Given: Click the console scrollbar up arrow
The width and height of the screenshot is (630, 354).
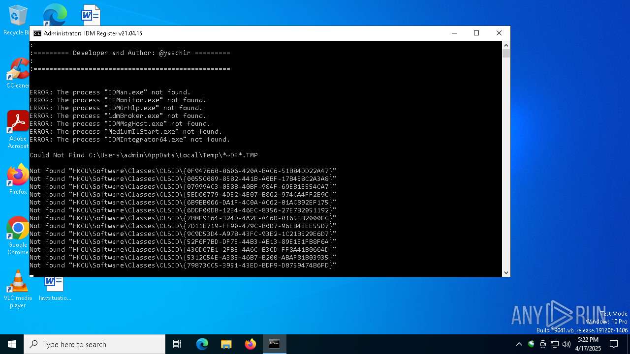Looking at the screenshot, I should pos(506,45).
